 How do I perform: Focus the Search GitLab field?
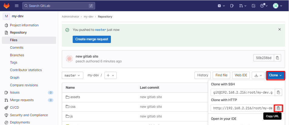59,6
